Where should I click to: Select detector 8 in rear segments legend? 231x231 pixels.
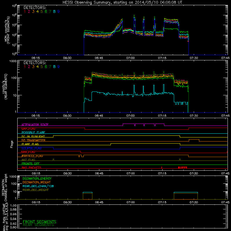tap(54, 67)
